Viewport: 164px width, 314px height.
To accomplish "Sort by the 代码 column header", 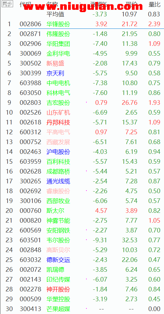I will (x=26, y=4).
